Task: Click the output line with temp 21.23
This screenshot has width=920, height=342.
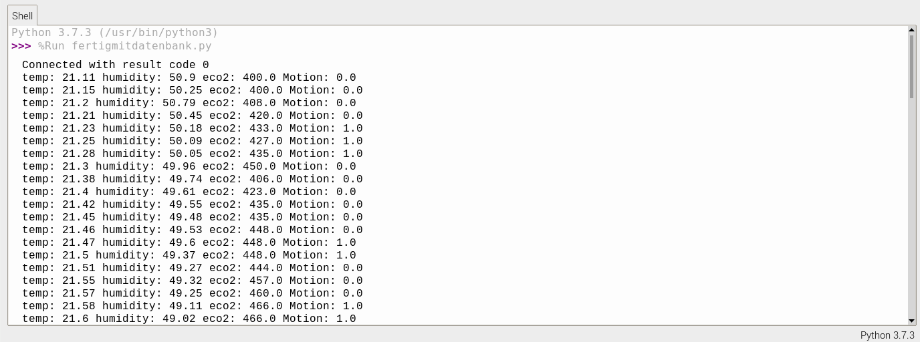Action: pos(193,128)
